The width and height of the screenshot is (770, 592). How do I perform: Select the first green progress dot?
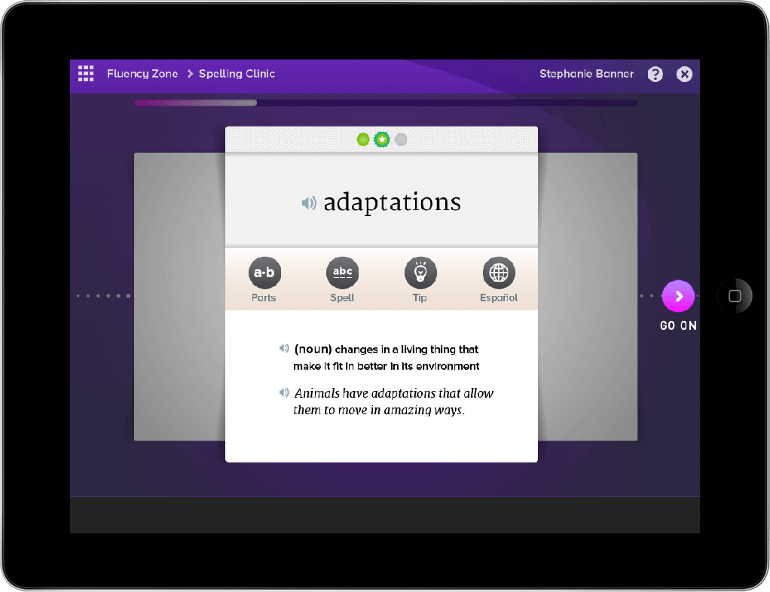pyautogui.click(x=363, y=139)
